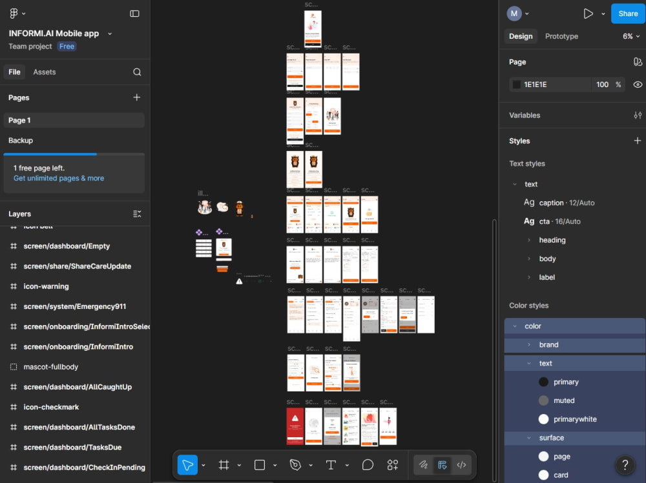Open the Actions tool in toolbar
Viewport: 646px width, 483px height.
click(x=393, y=465)
